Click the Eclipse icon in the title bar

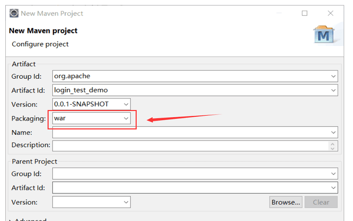(x=14, y=13)
